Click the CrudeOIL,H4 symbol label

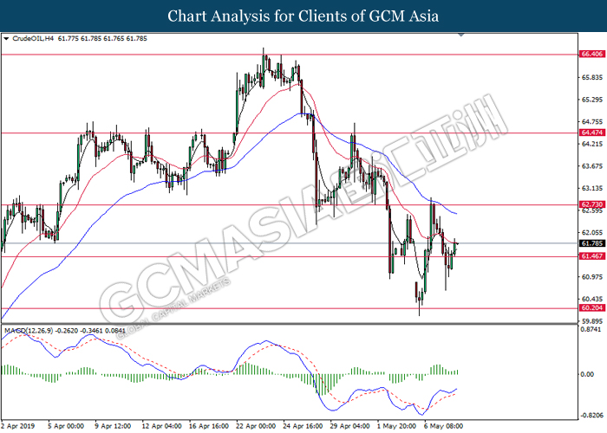coord(33,39)
